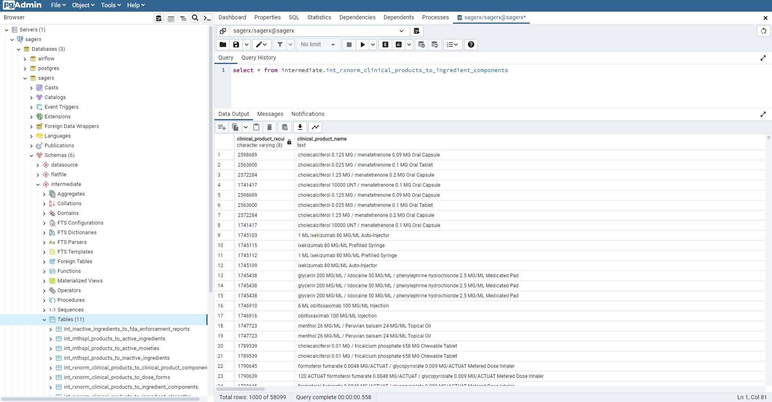Download query results as file
Screen dimensions: 772x402
(x=300, y=128)
